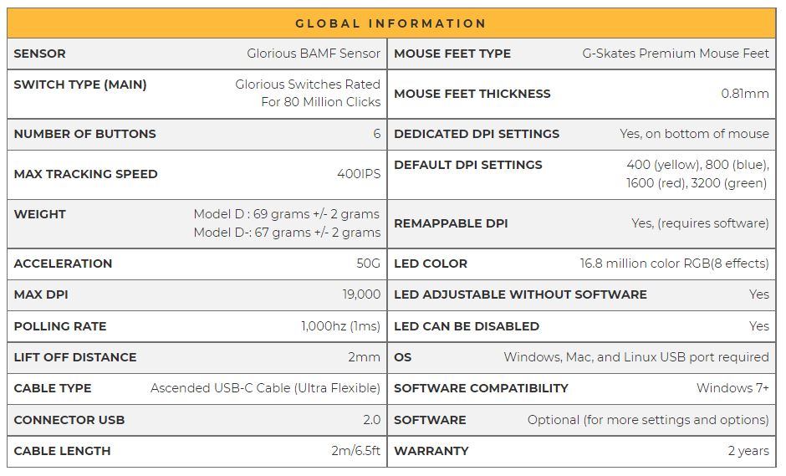Select the LED CAN BE DISABLED label
The height and width of the screenshot is (476, 786).
(467, 326)
